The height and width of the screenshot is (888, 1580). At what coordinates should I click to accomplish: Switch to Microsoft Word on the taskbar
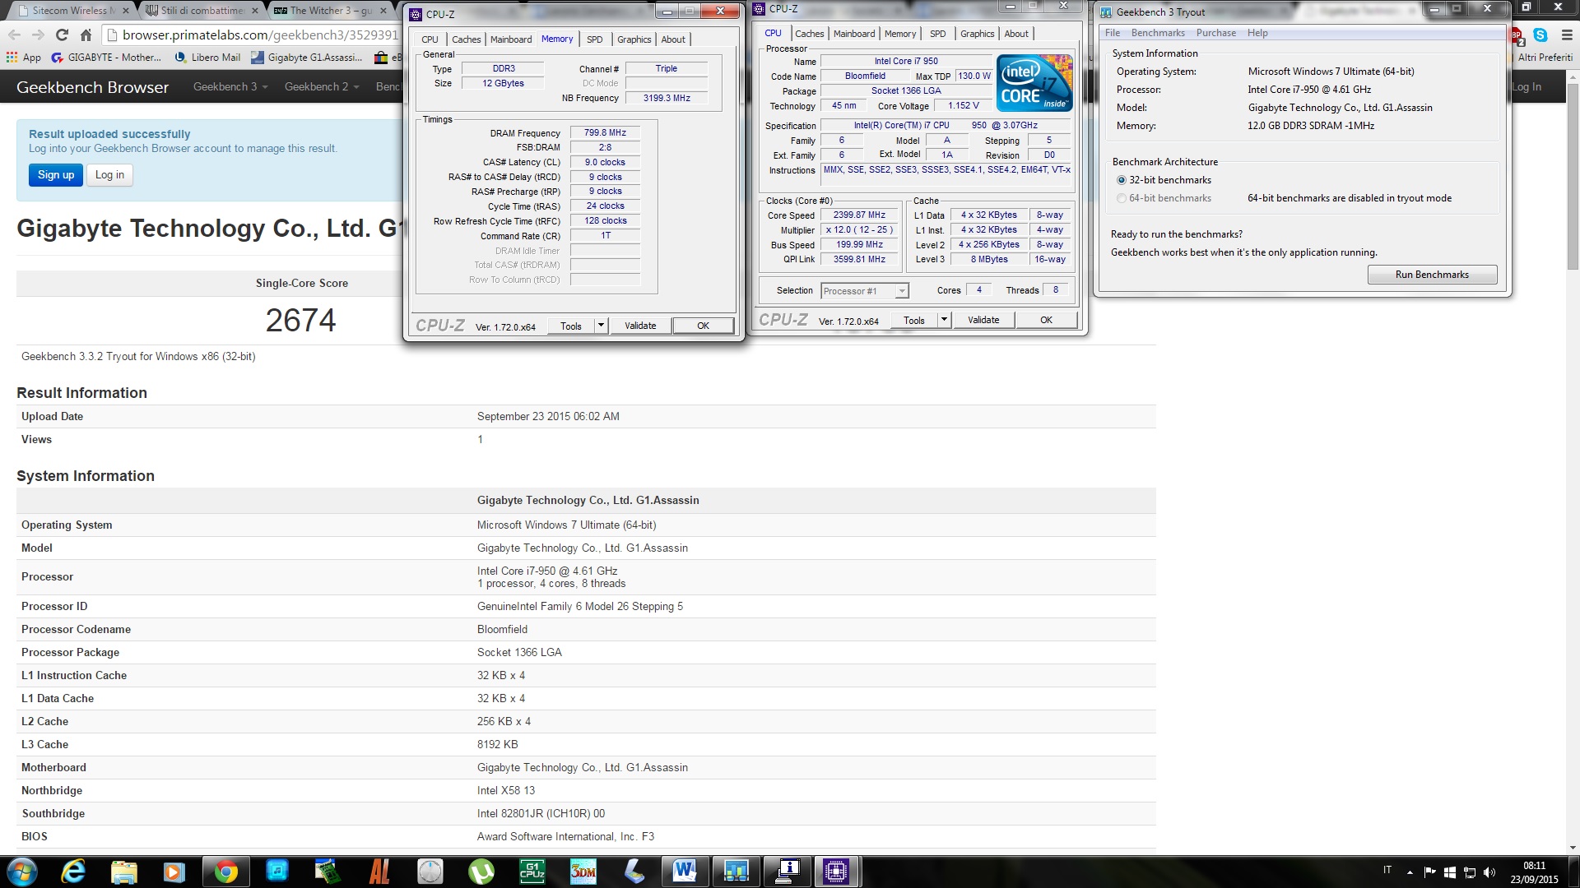coord(685,872)
